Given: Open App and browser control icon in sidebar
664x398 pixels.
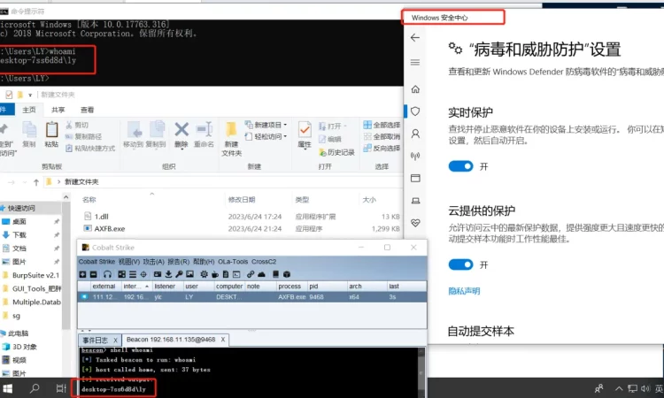Looking at the screenshot, I should (x=415, y=178).
